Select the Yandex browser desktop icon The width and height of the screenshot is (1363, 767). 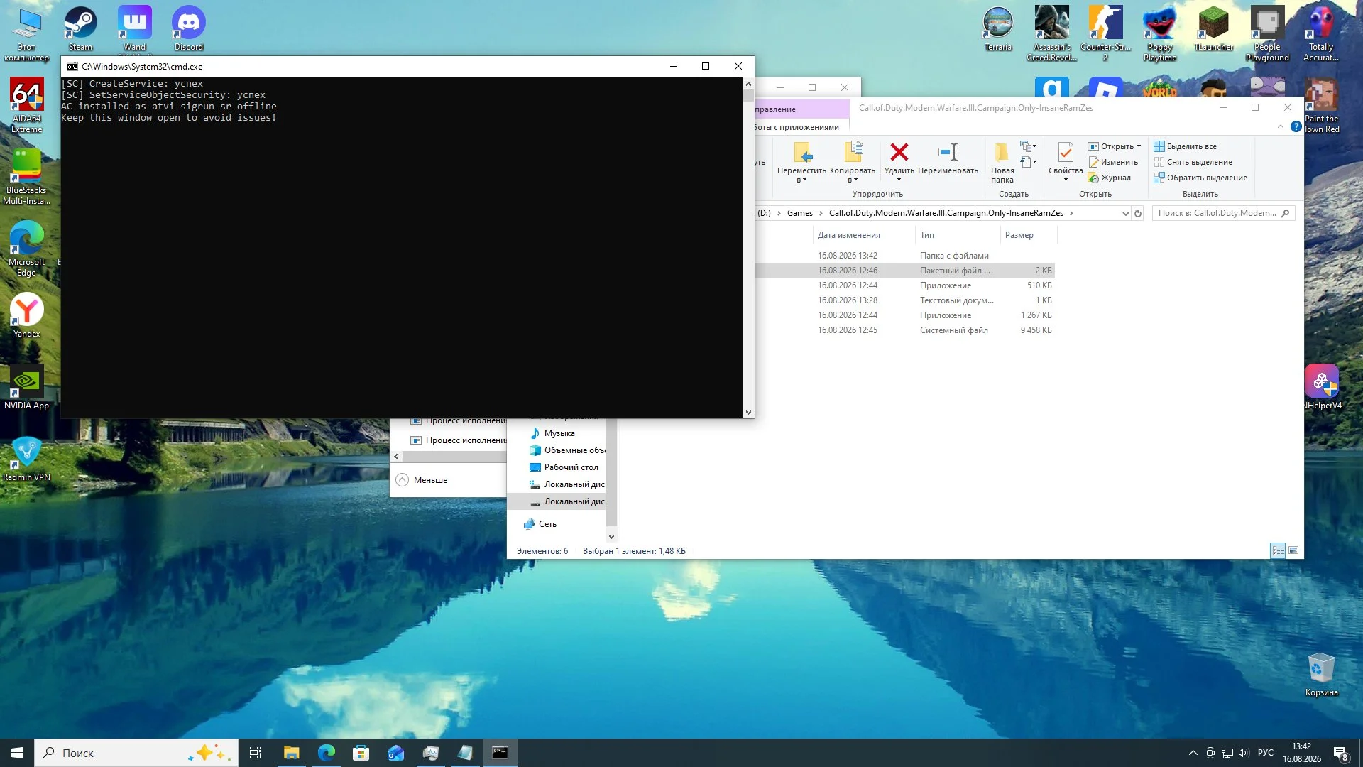(x=26, y=315)
